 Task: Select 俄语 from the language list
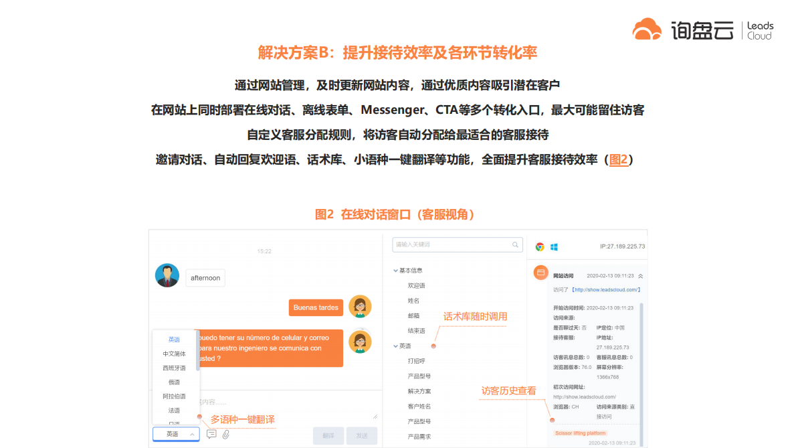(174, 383)
